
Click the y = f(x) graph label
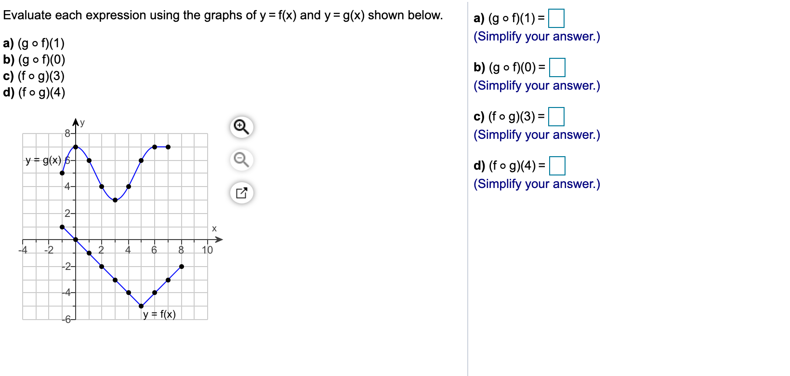click(x=159, y=314)
